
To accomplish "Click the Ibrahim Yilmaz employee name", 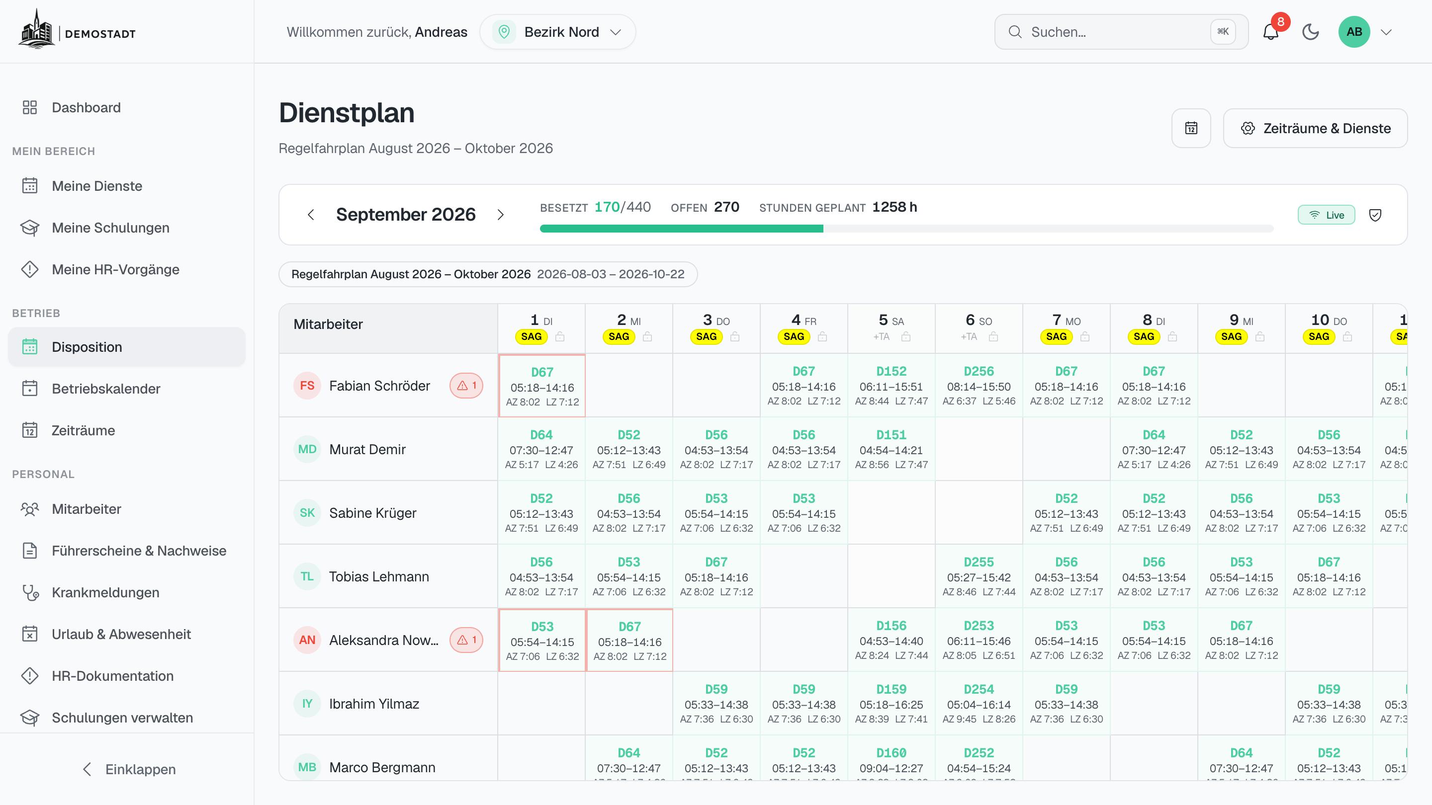I will click(x=374, y=704).
